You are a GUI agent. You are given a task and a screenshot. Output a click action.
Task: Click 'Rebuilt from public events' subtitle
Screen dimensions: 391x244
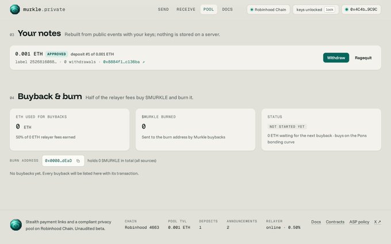coord(142,34)
